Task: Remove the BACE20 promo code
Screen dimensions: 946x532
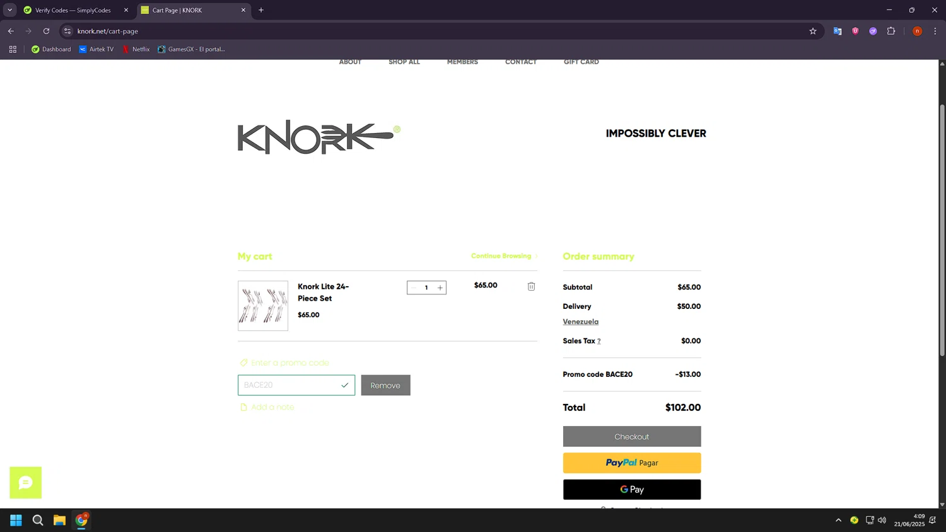Action: [x=385, y=385]
